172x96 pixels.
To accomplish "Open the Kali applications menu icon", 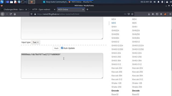I will click(2, 2).
